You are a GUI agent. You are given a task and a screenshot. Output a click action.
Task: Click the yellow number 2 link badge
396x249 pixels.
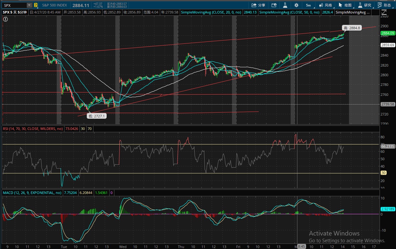[36, 5]
